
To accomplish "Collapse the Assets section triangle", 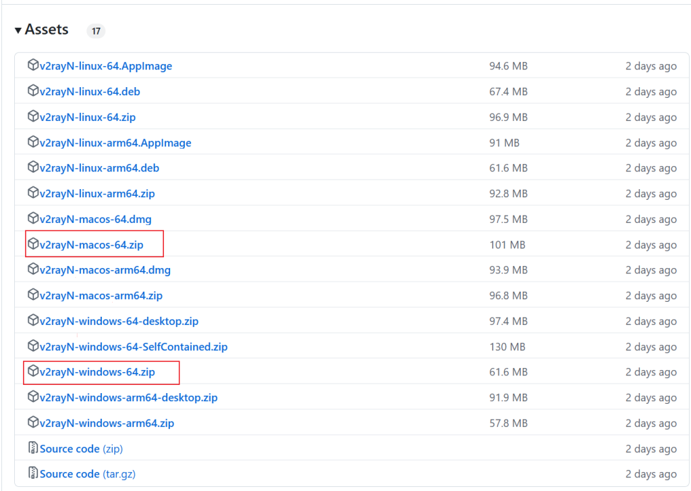I will [18, 30].
